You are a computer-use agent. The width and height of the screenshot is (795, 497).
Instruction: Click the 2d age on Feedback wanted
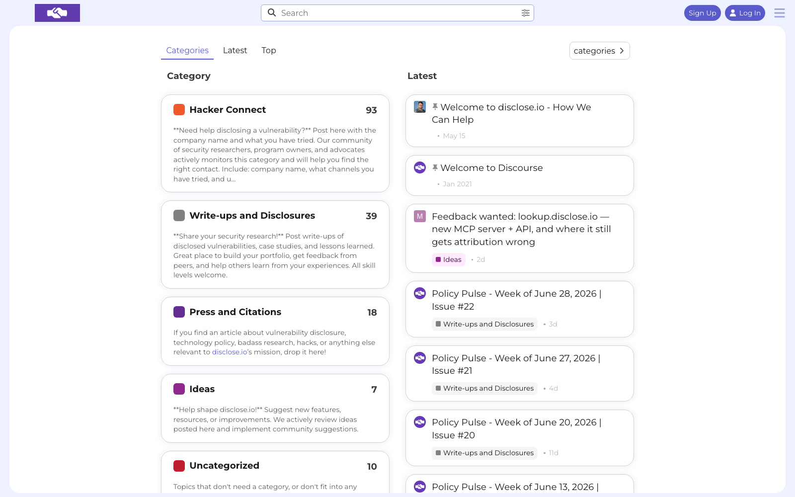(480, 259)
